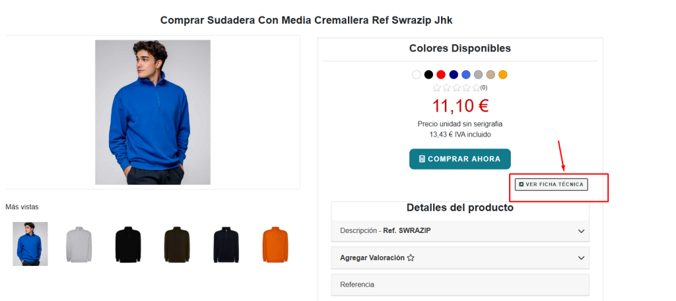Screen dimensions: 676x301
Task: Select the white color swatch
Action: (x=416, y=75)
